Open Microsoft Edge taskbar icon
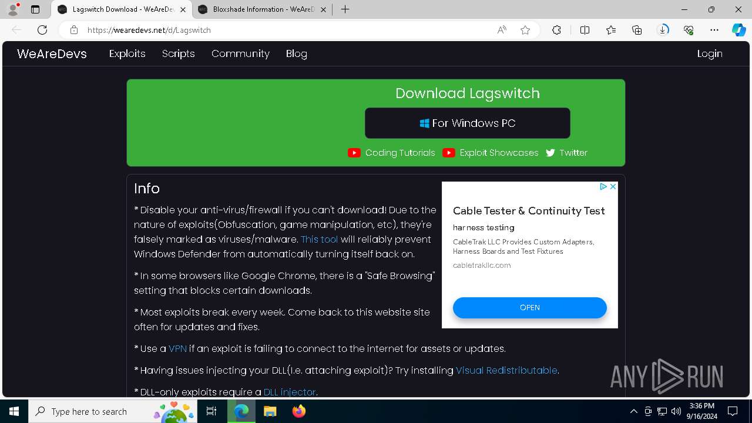752x423 pixels. point(241,411)
